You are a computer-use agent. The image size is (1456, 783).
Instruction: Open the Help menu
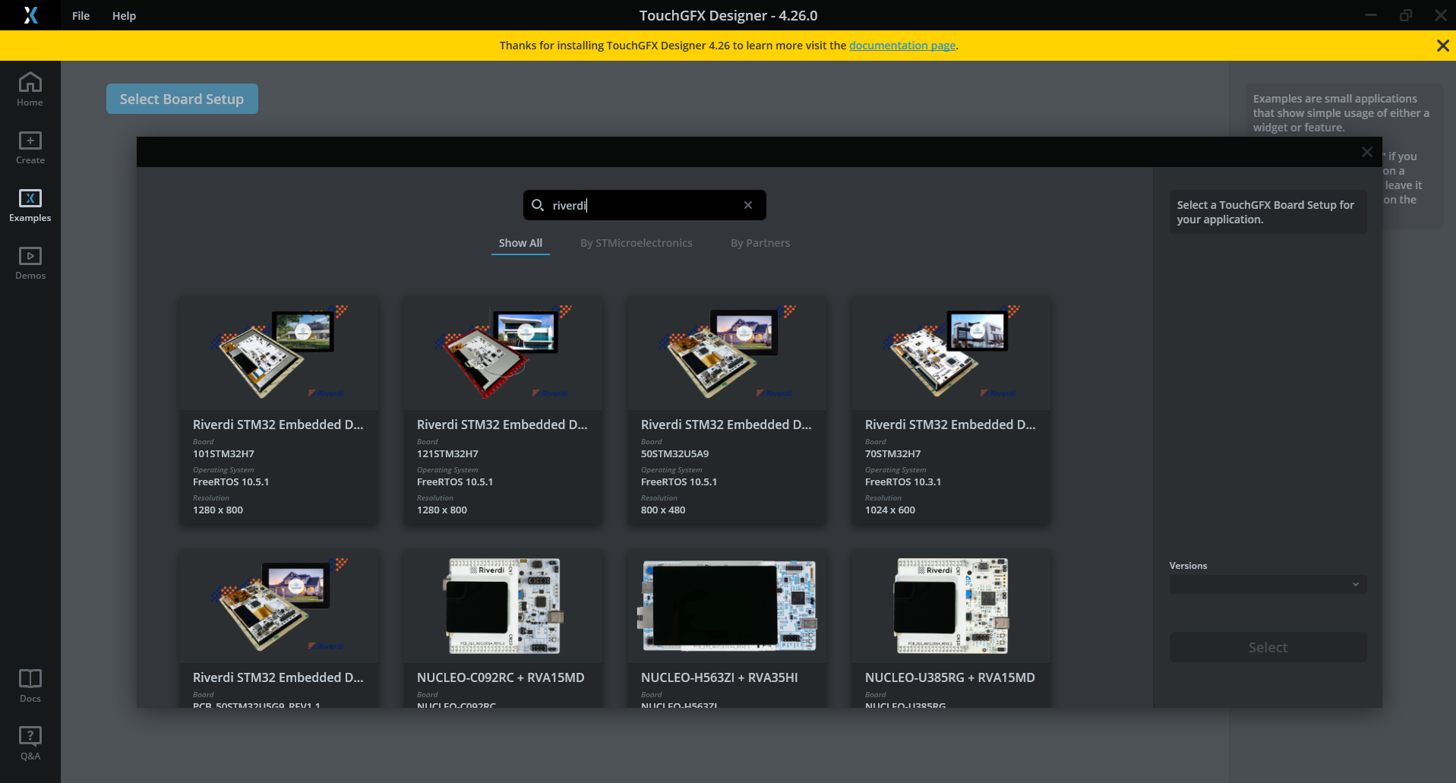[124, 16]
